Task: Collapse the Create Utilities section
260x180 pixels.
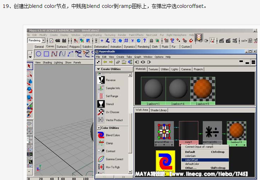Action: click(99, 69)
